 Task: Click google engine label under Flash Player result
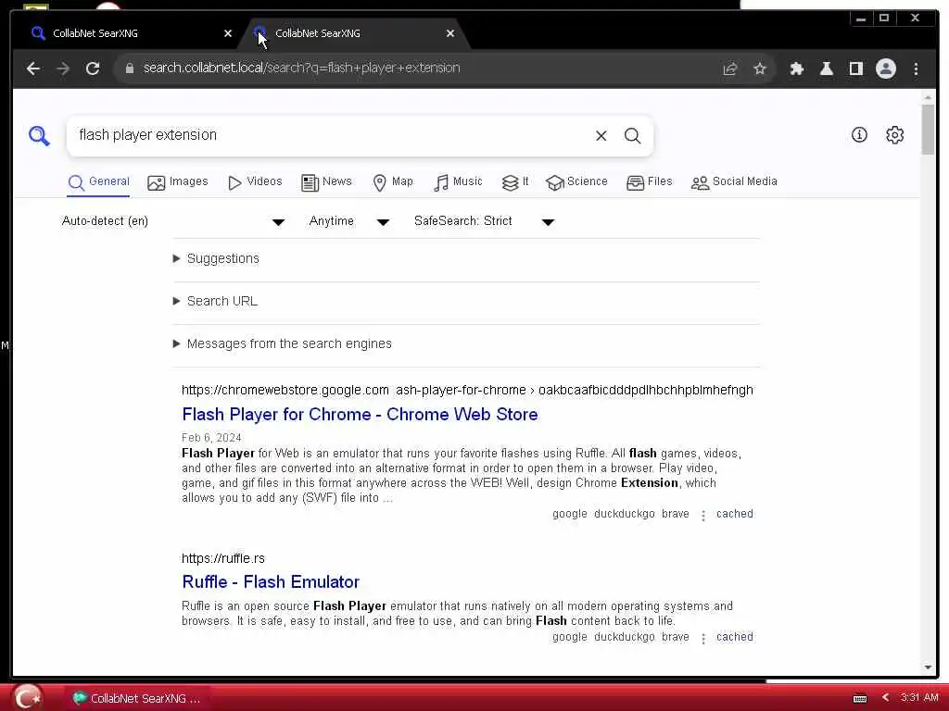pyautogui.click(x=570, y=514)
